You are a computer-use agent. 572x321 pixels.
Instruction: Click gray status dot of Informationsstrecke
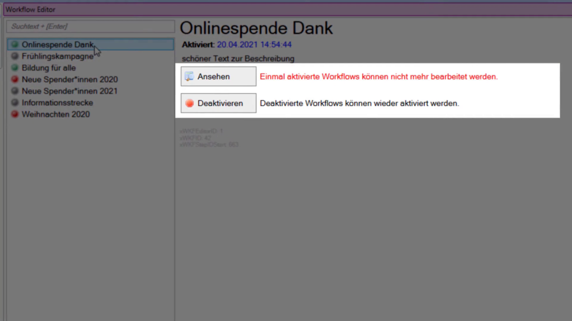coord(15,103)
